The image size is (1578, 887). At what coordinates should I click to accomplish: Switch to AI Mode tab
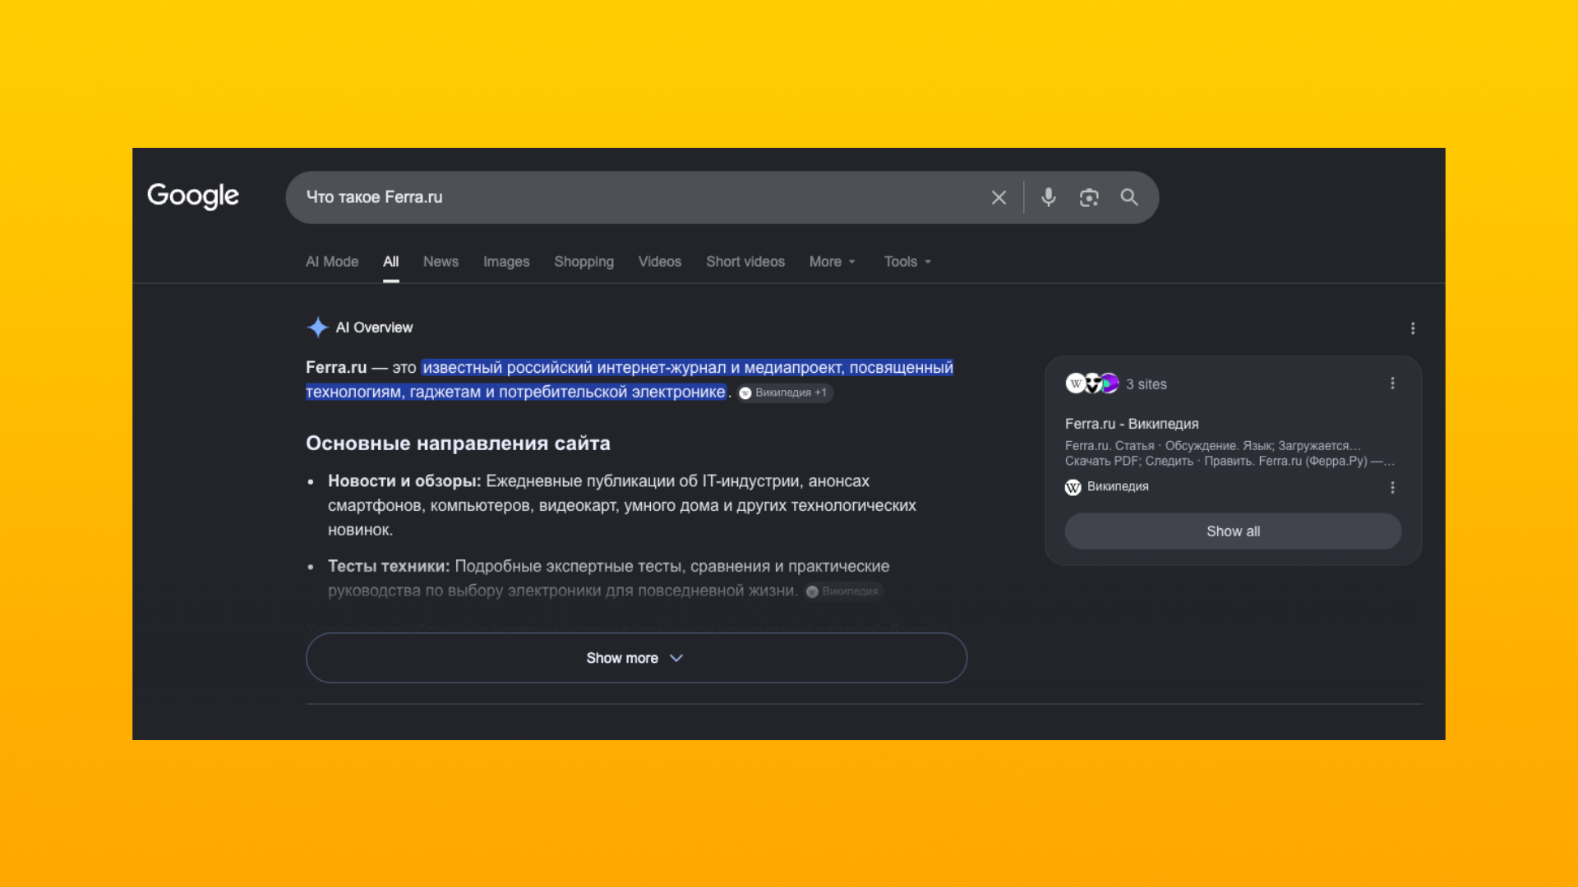(332, 261)
